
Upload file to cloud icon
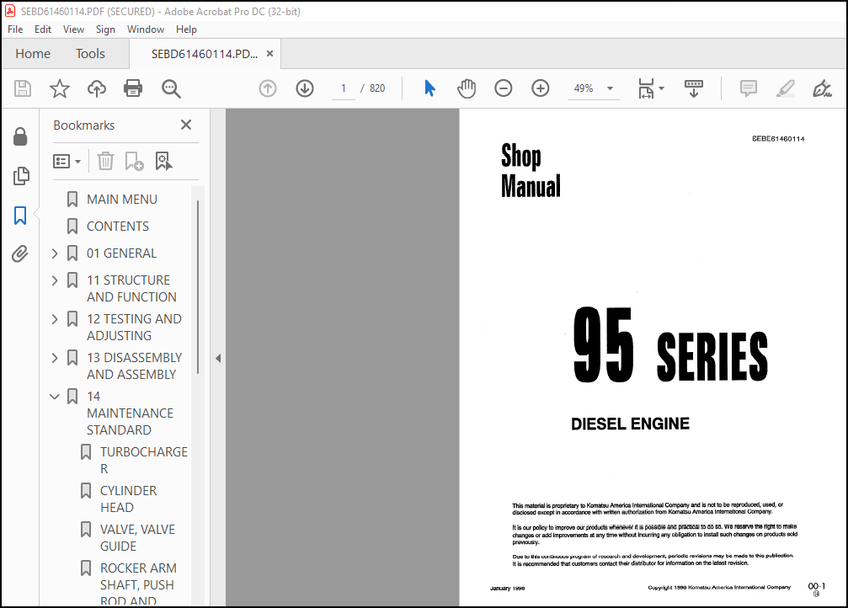[x=97, y=88]
